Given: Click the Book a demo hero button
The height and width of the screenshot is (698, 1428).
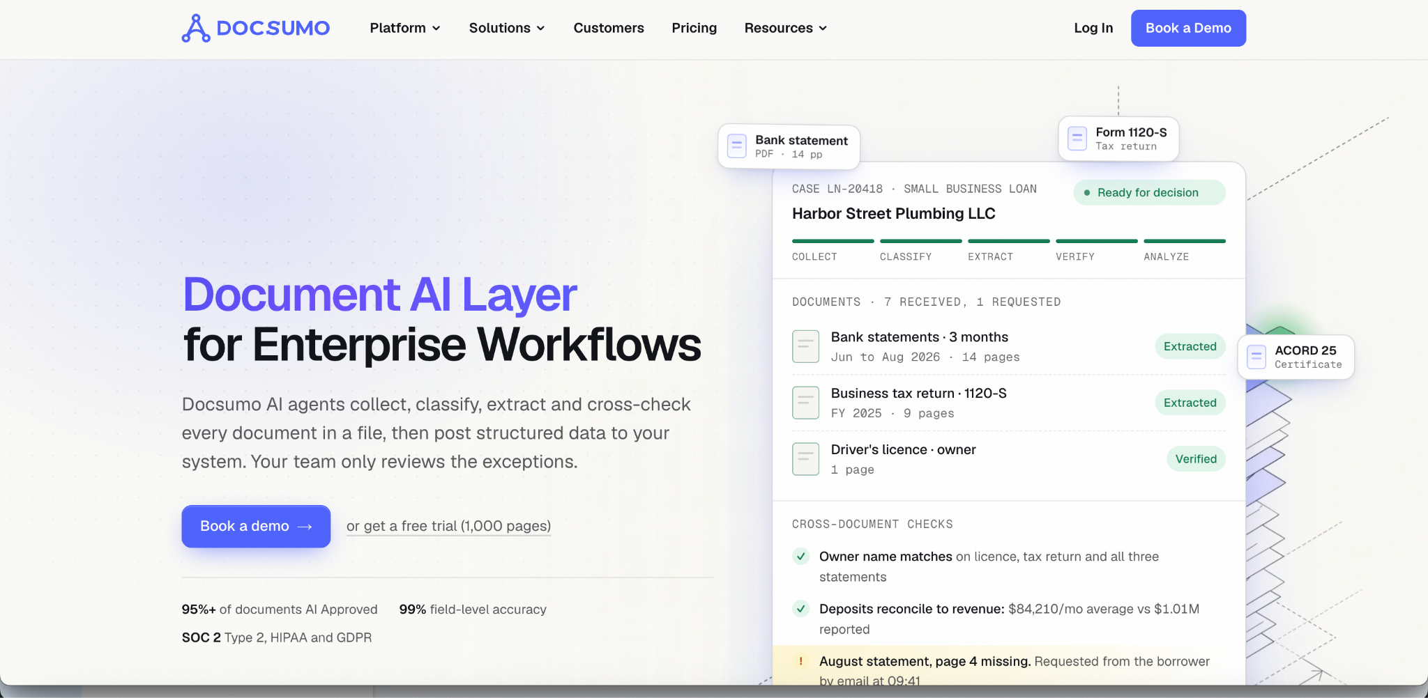Looking at the screenshot, I should click(x=256, y=526).
